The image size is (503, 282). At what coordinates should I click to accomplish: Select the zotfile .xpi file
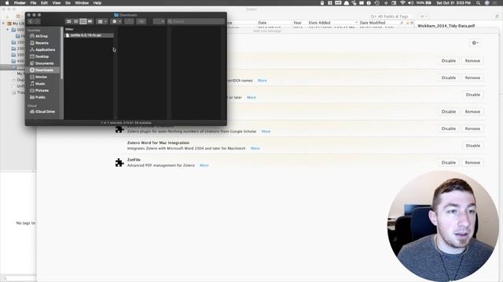click(89, 35)
